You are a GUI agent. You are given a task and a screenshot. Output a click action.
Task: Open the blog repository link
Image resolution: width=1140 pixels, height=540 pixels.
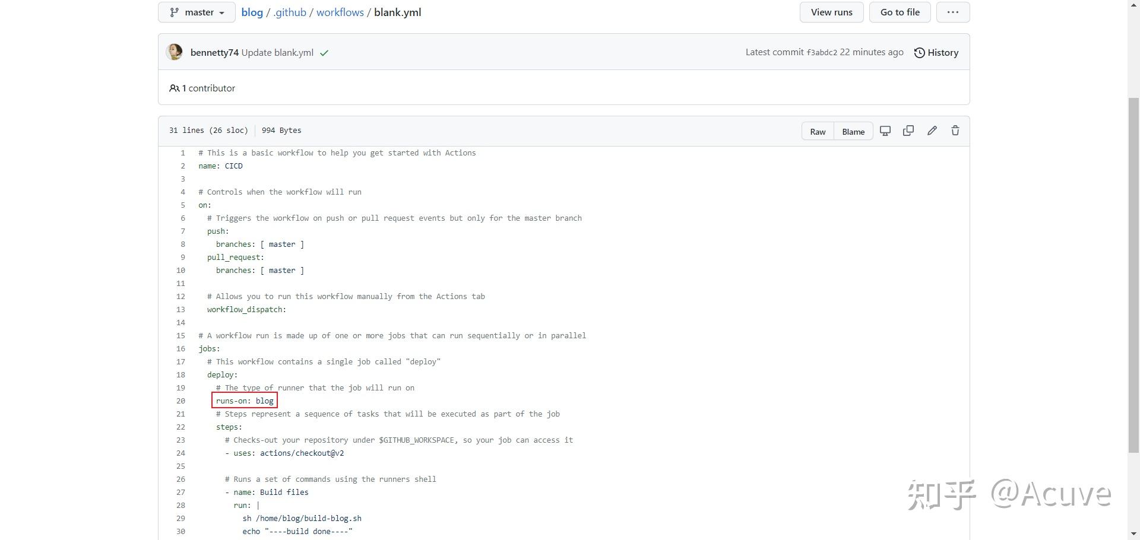tap(252, 12)
